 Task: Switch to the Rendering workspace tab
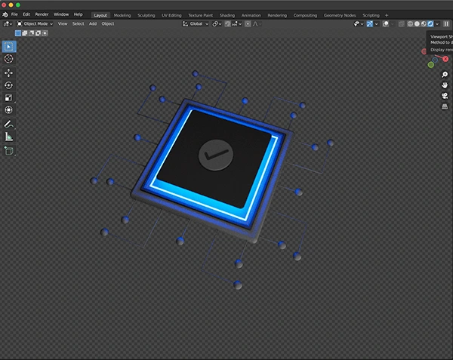[x=277, y=15]
